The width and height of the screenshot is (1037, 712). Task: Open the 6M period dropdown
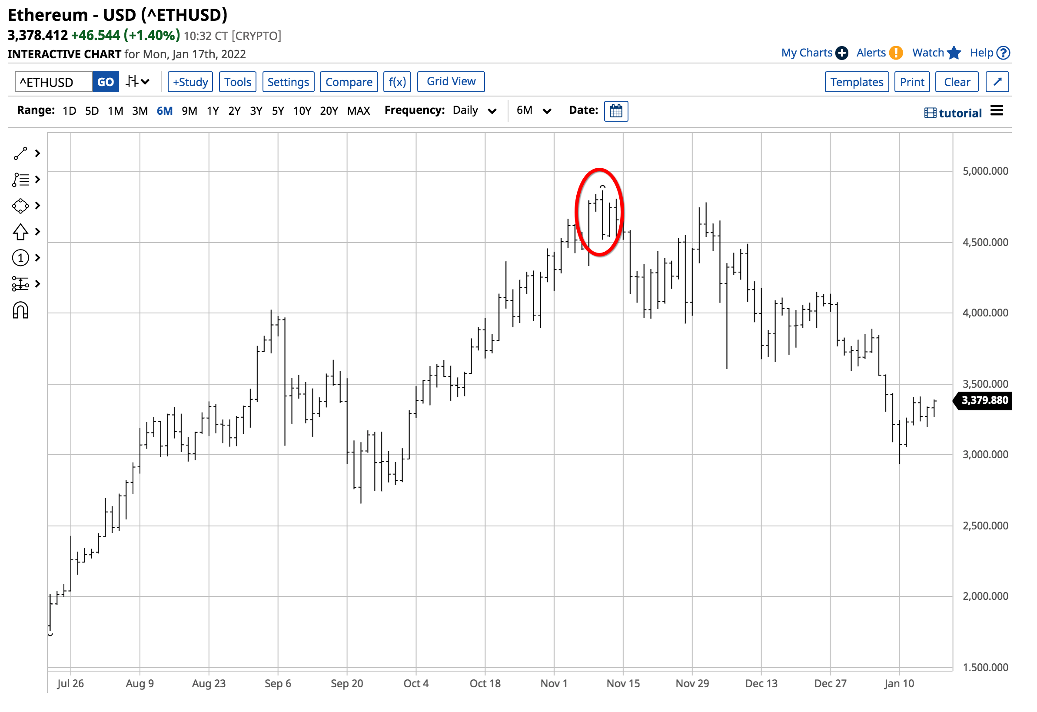click(x=536, y=111)
